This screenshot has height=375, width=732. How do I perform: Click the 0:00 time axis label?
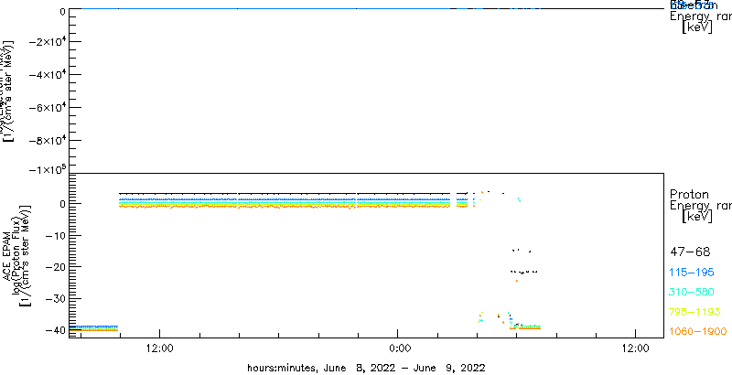[x=398, y=348]
